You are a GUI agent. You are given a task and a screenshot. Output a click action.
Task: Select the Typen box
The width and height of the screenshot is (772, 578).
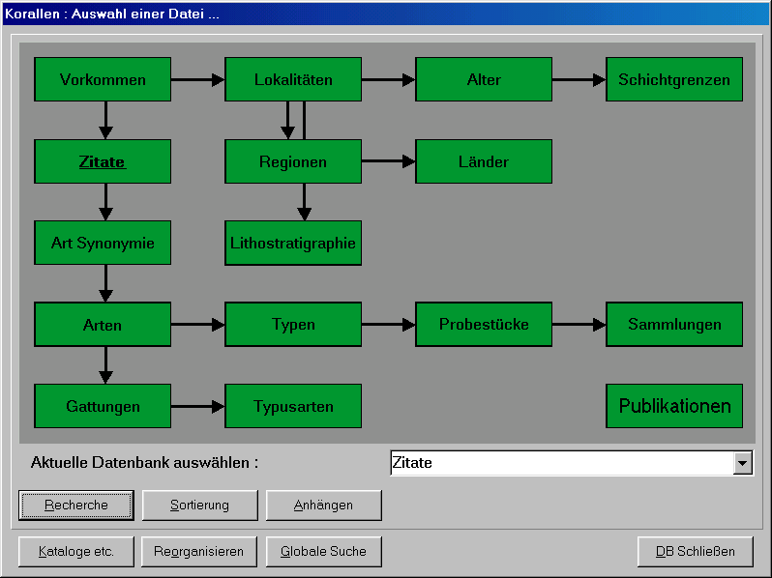(293, 324)
